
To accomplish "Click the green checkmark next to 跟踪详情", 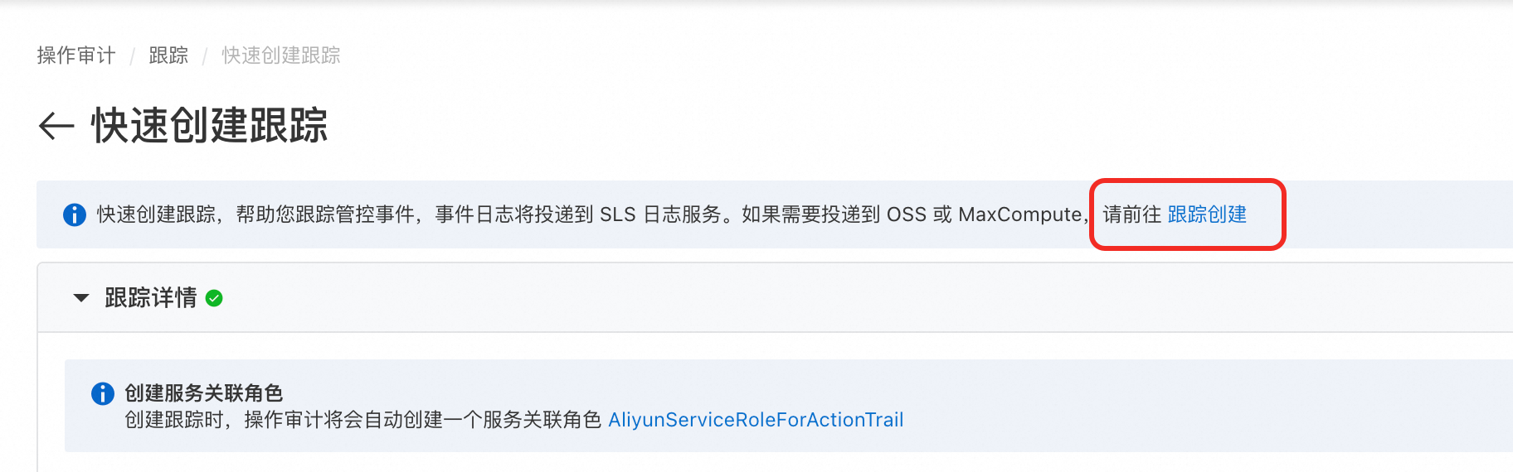I will pos(214,298).
